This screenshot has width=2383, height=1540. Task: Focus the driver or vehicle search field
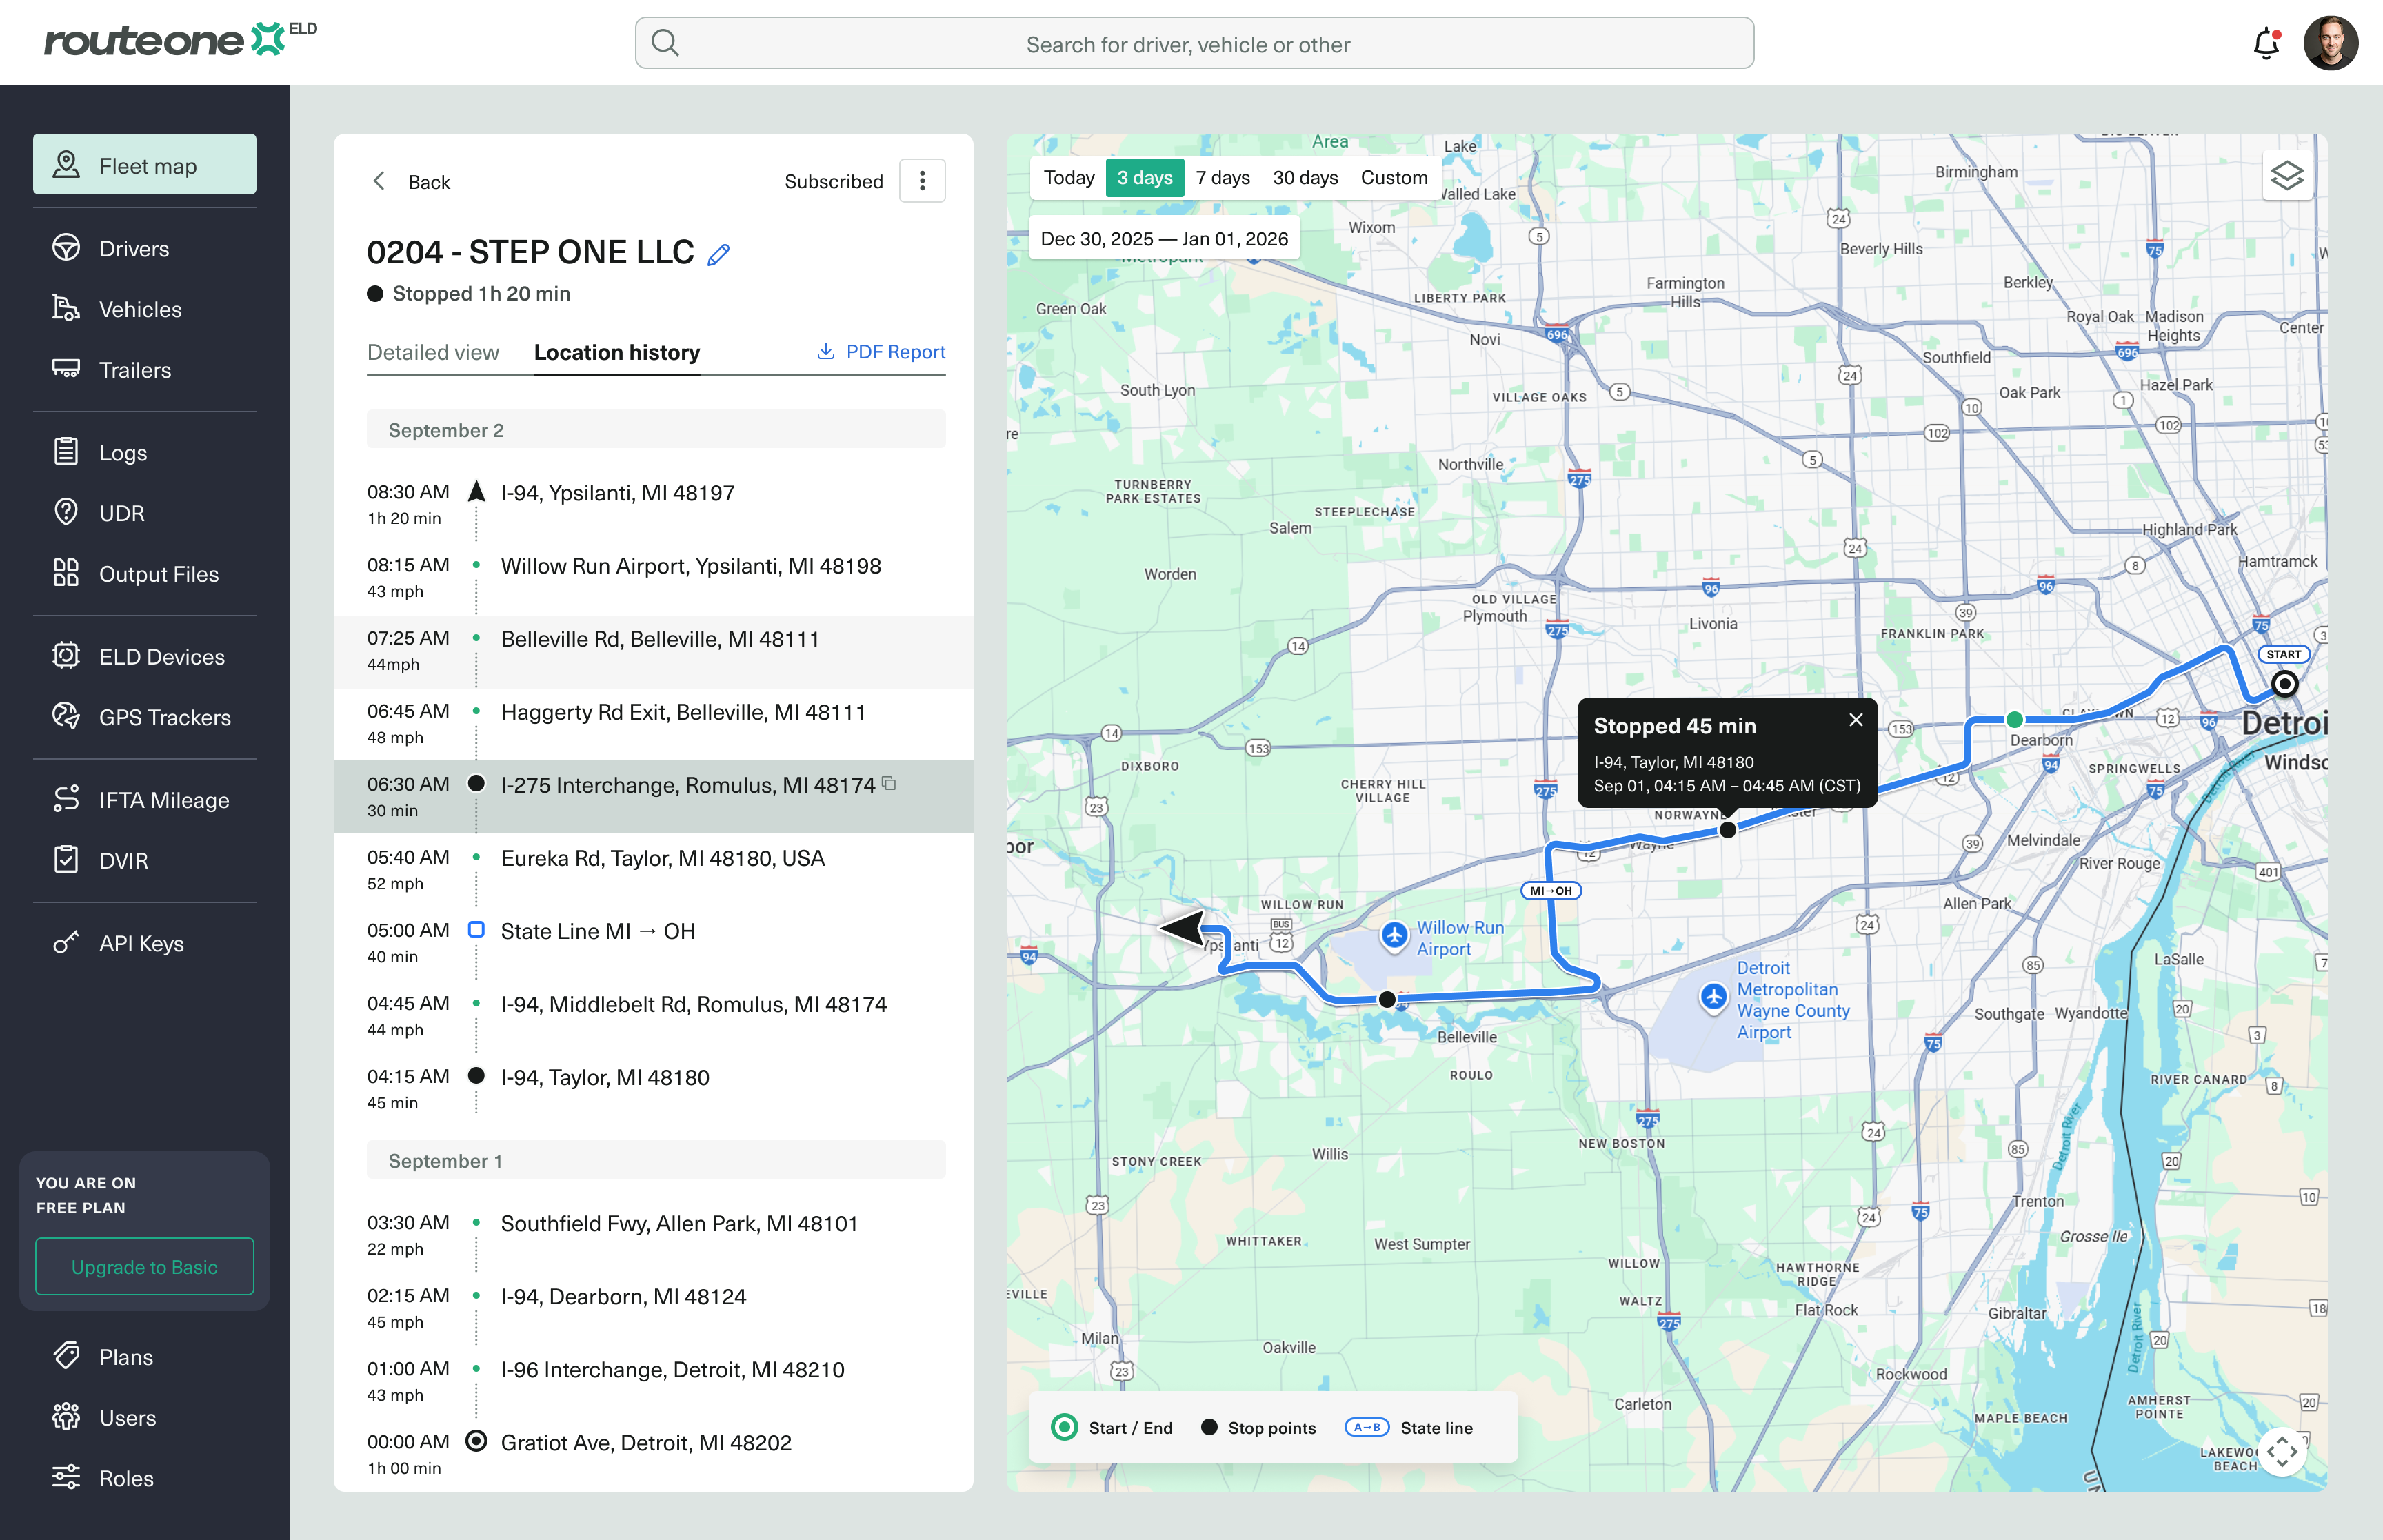[1194, 43]
